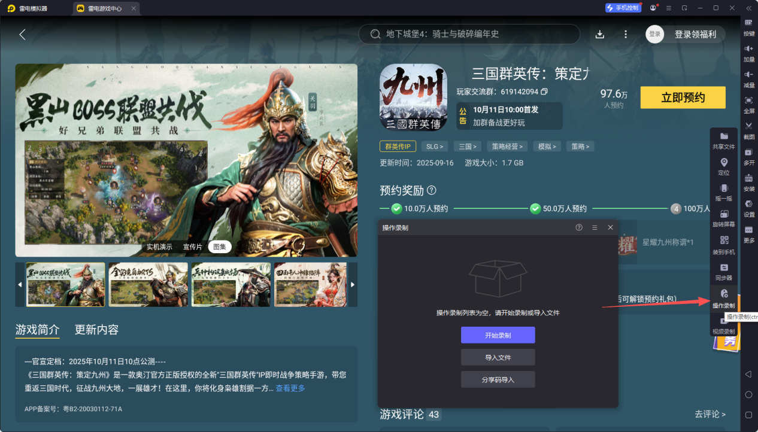Click the 50.0万人预约 milestone checkmark
Screen dimensions: 758x432
click(535, 209)
